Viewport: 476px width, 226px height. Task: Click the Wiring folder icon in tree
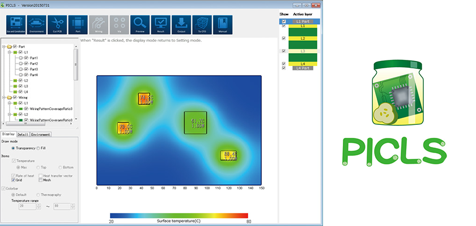point(10,97)
